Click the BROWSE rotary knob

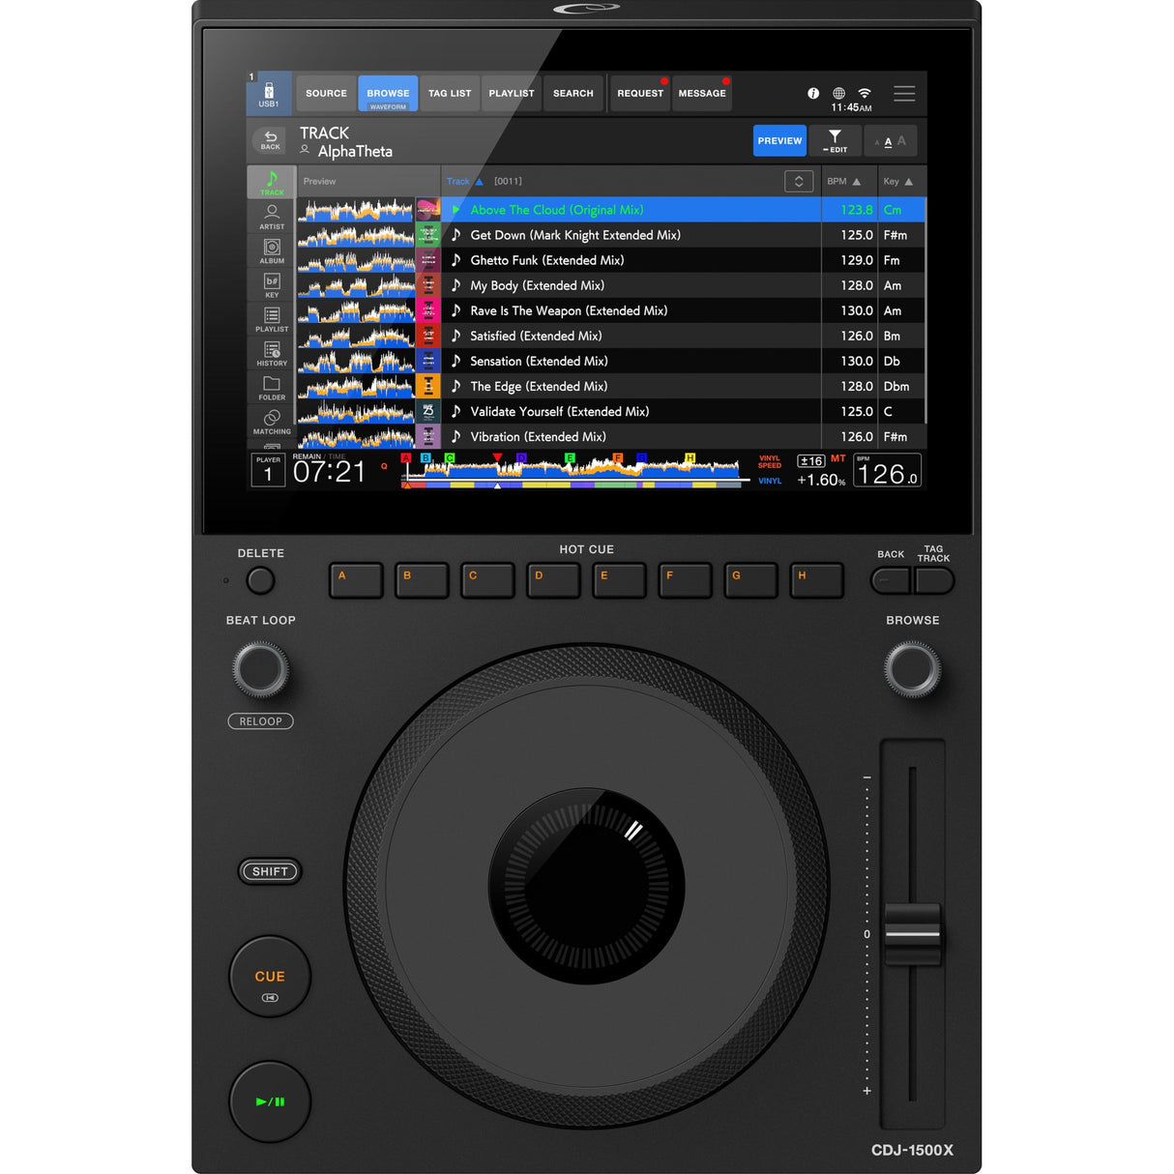point(912,669)
